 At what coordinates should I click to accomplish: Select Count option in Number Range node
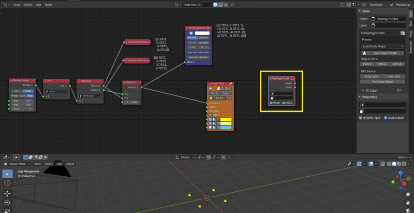(22, 96)
